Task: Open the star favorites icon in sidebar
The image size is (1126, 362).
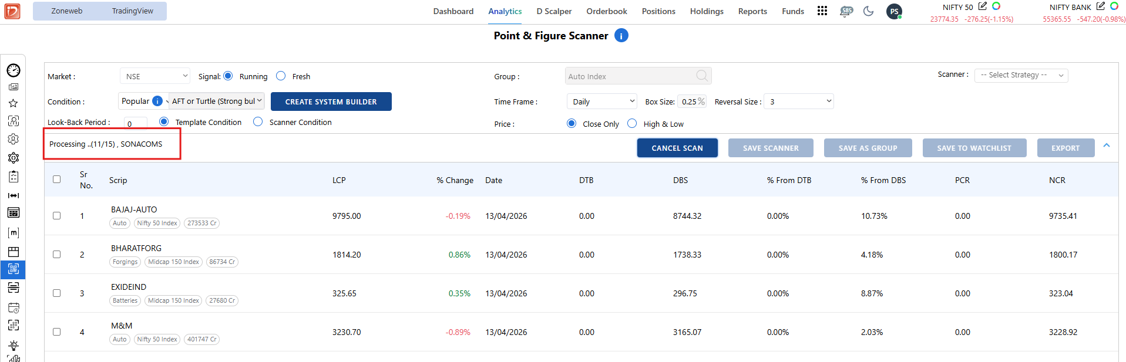Action: click(x=14, y=103)
